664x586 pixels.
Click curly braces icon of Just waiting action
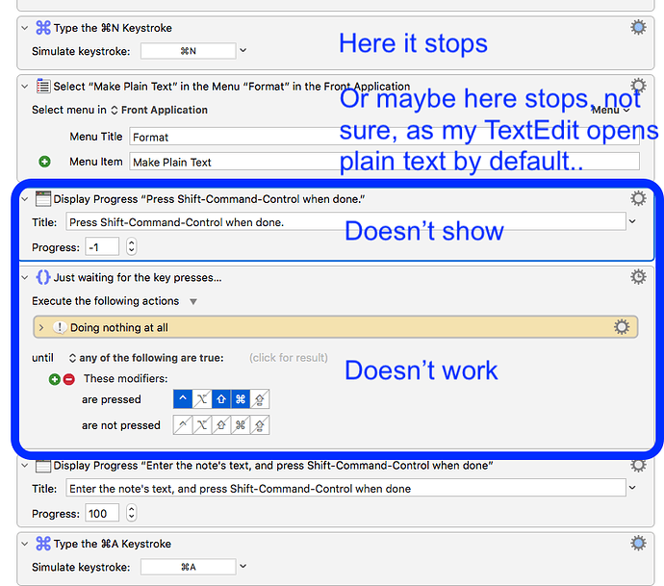point(43,277)
